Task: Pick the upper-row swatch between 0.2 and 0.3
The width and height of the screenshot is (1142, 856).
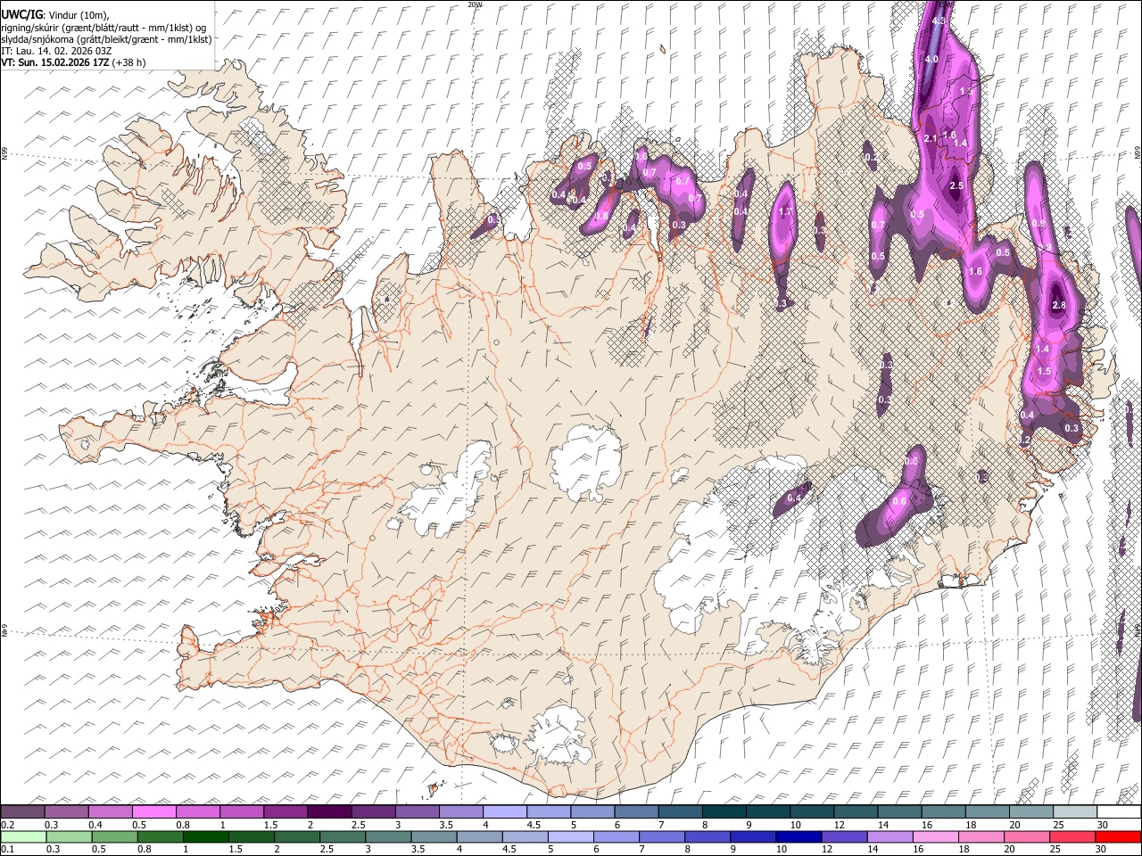Action: tap(22, 812)
